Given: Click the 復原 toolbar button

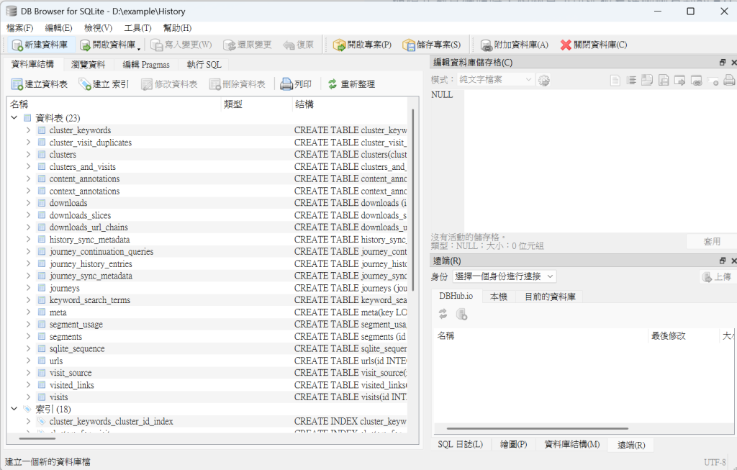Looking at the screenshot, I should (x=299, y=45).
